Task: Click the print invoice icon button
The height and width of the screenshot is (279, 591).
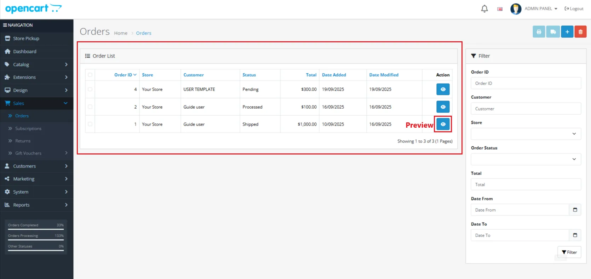Action: point(539,32)
